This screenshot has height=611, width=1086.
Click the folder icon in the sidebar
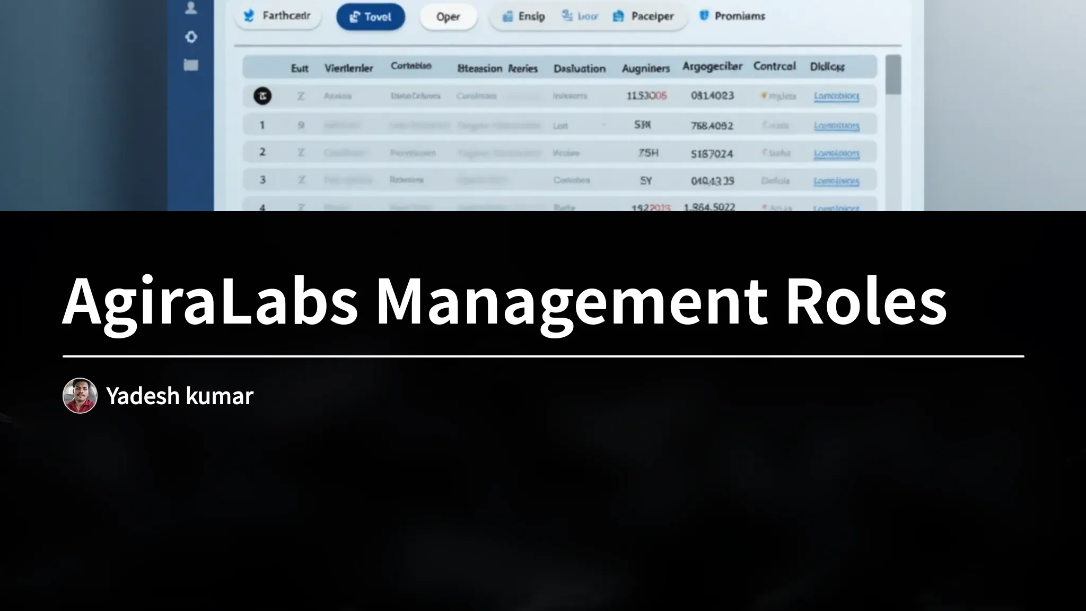[191, 65]
